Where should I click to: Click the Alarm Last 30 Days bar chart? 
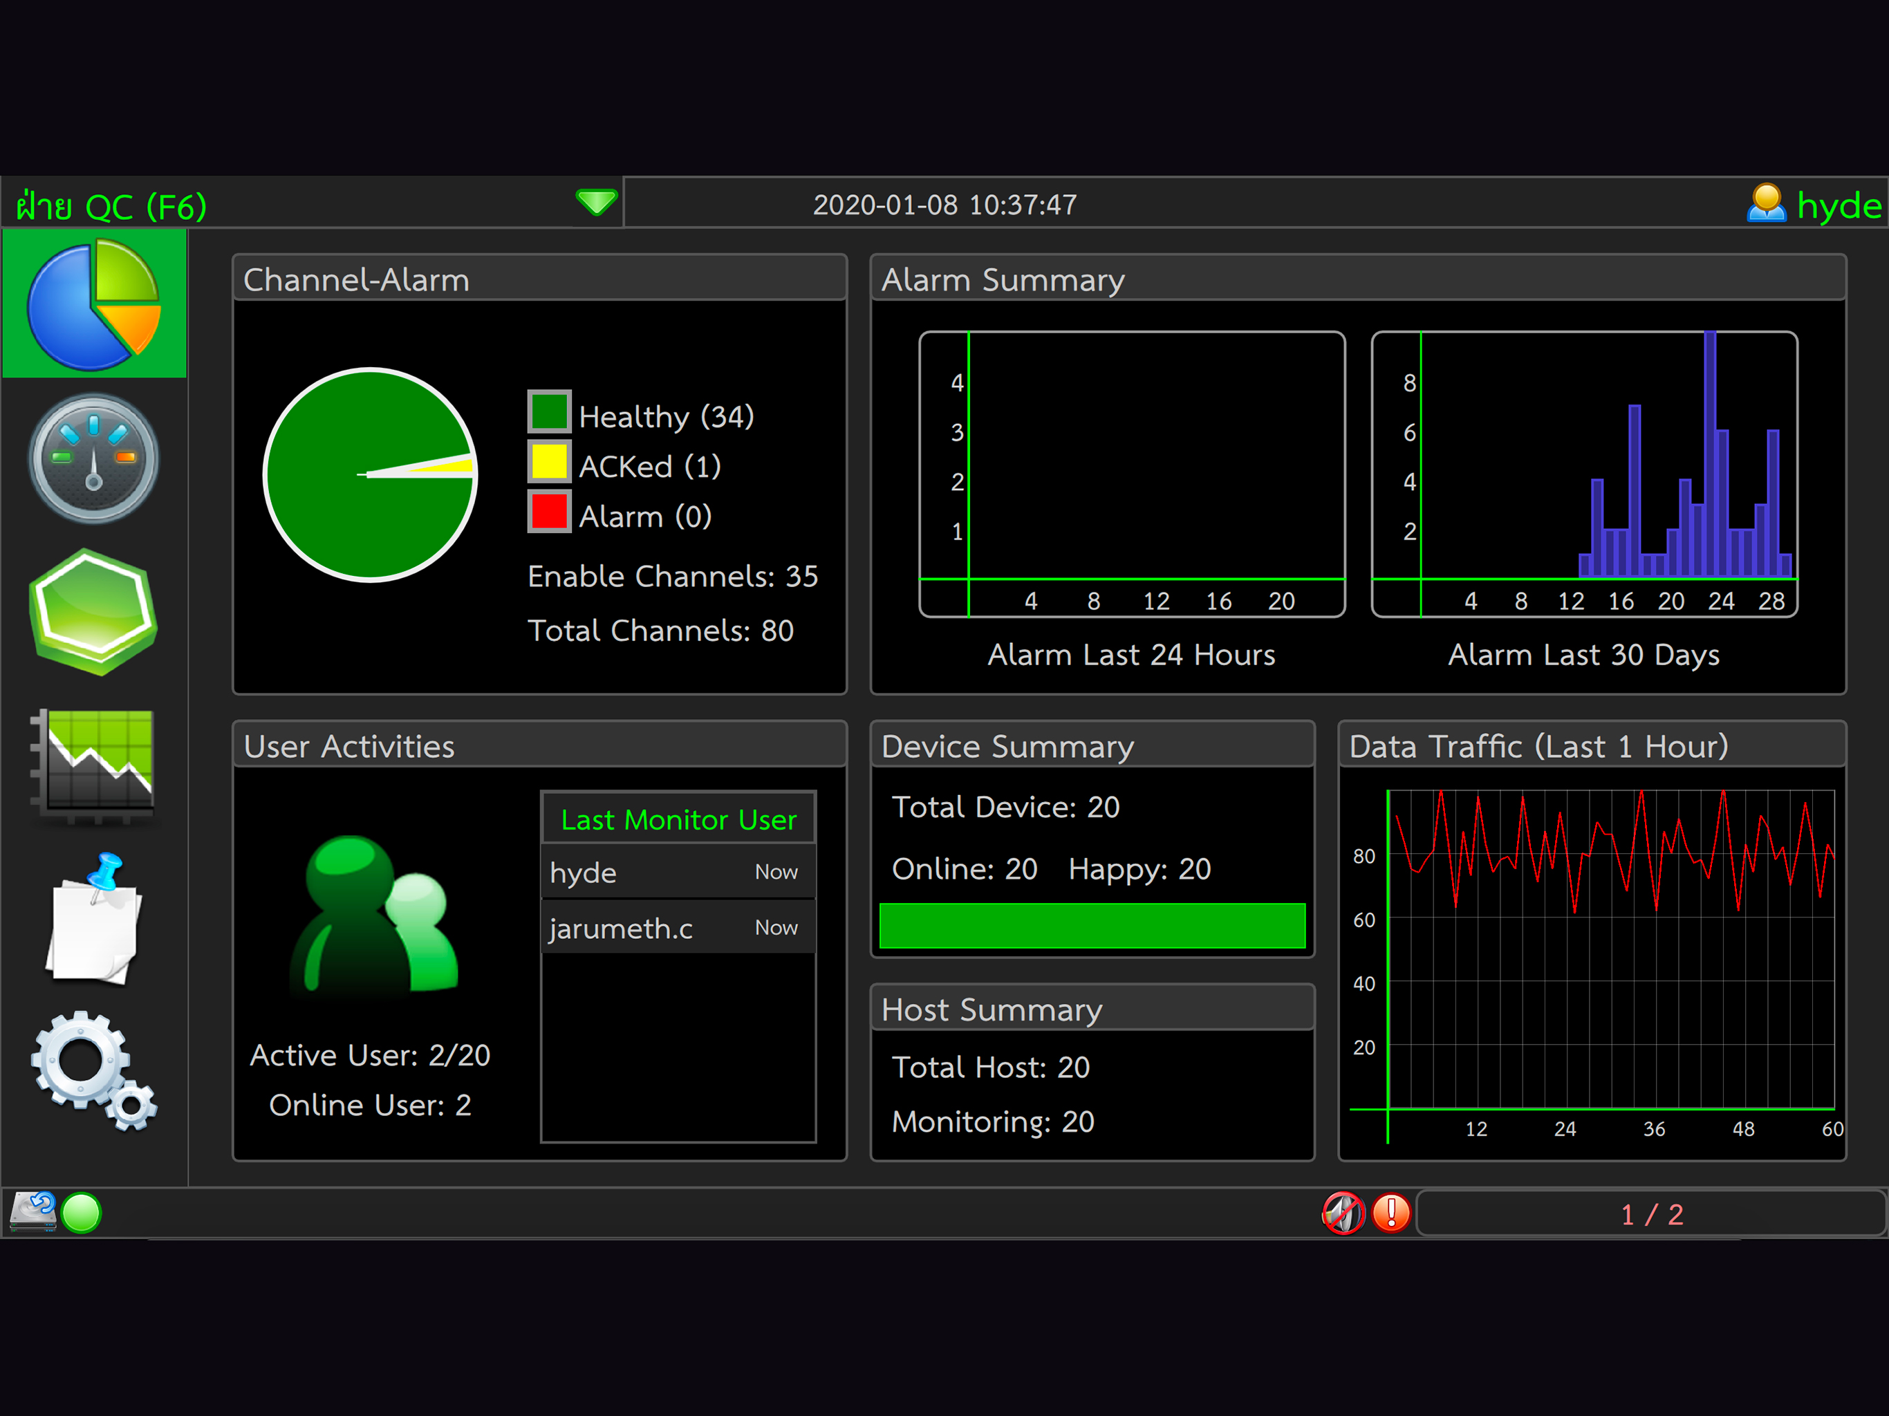point(1584,474)
